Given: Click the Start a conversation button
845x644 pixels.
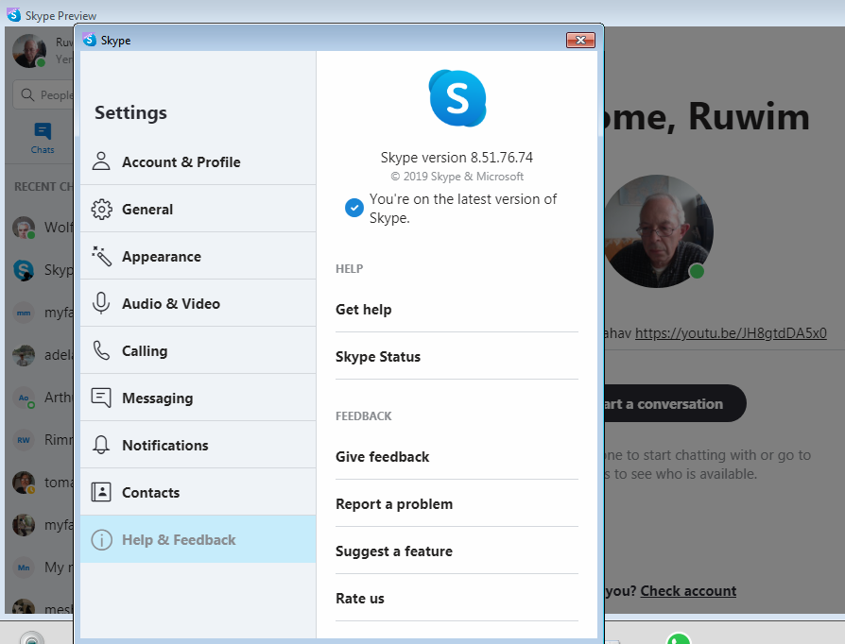Looking at the screenshot, I should click(671, 403).
